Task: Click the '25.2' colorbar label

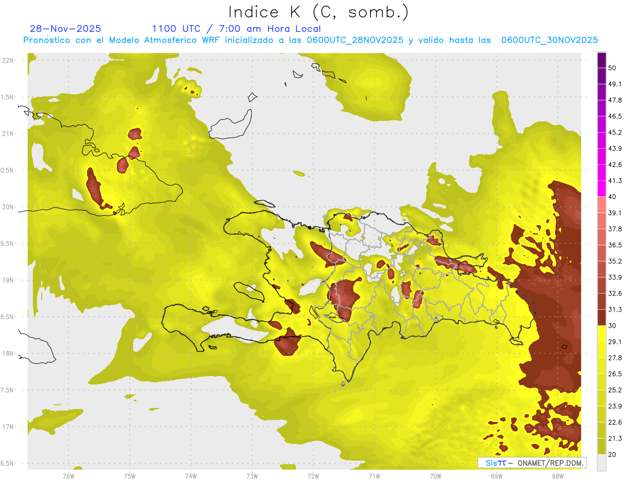Action: coord(615,390)
